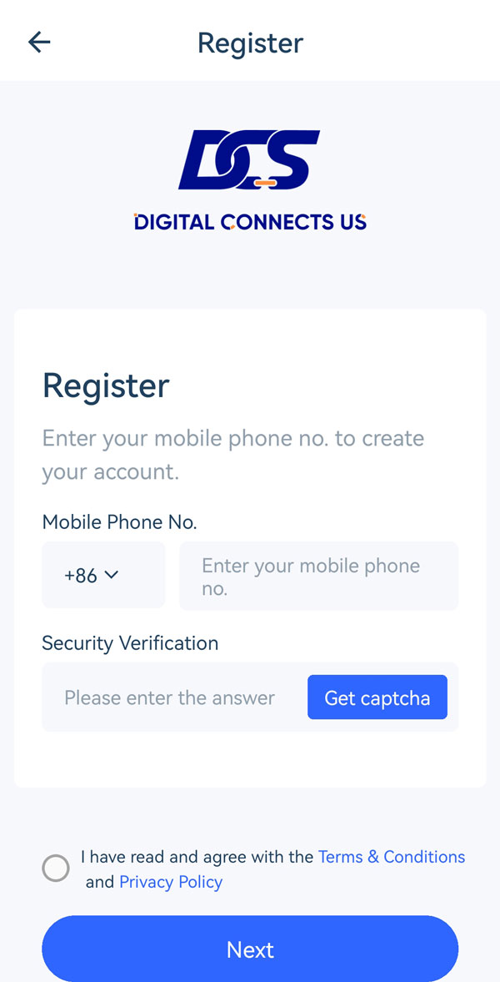500x982 pixels.
Task: Click the letter S in DCS logo
Action: 287,159
